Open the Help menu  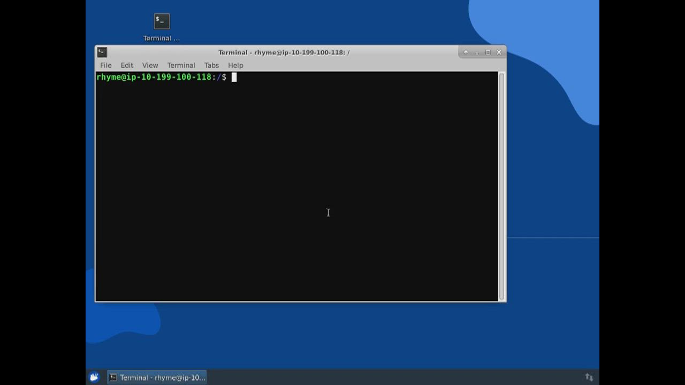pos(235,65)
